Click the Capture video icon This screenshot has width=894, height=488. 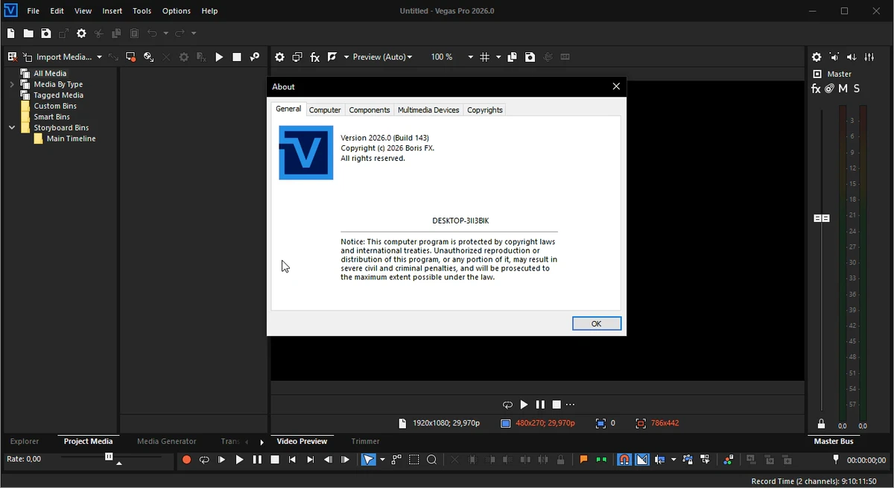click(x=131, y=57)
